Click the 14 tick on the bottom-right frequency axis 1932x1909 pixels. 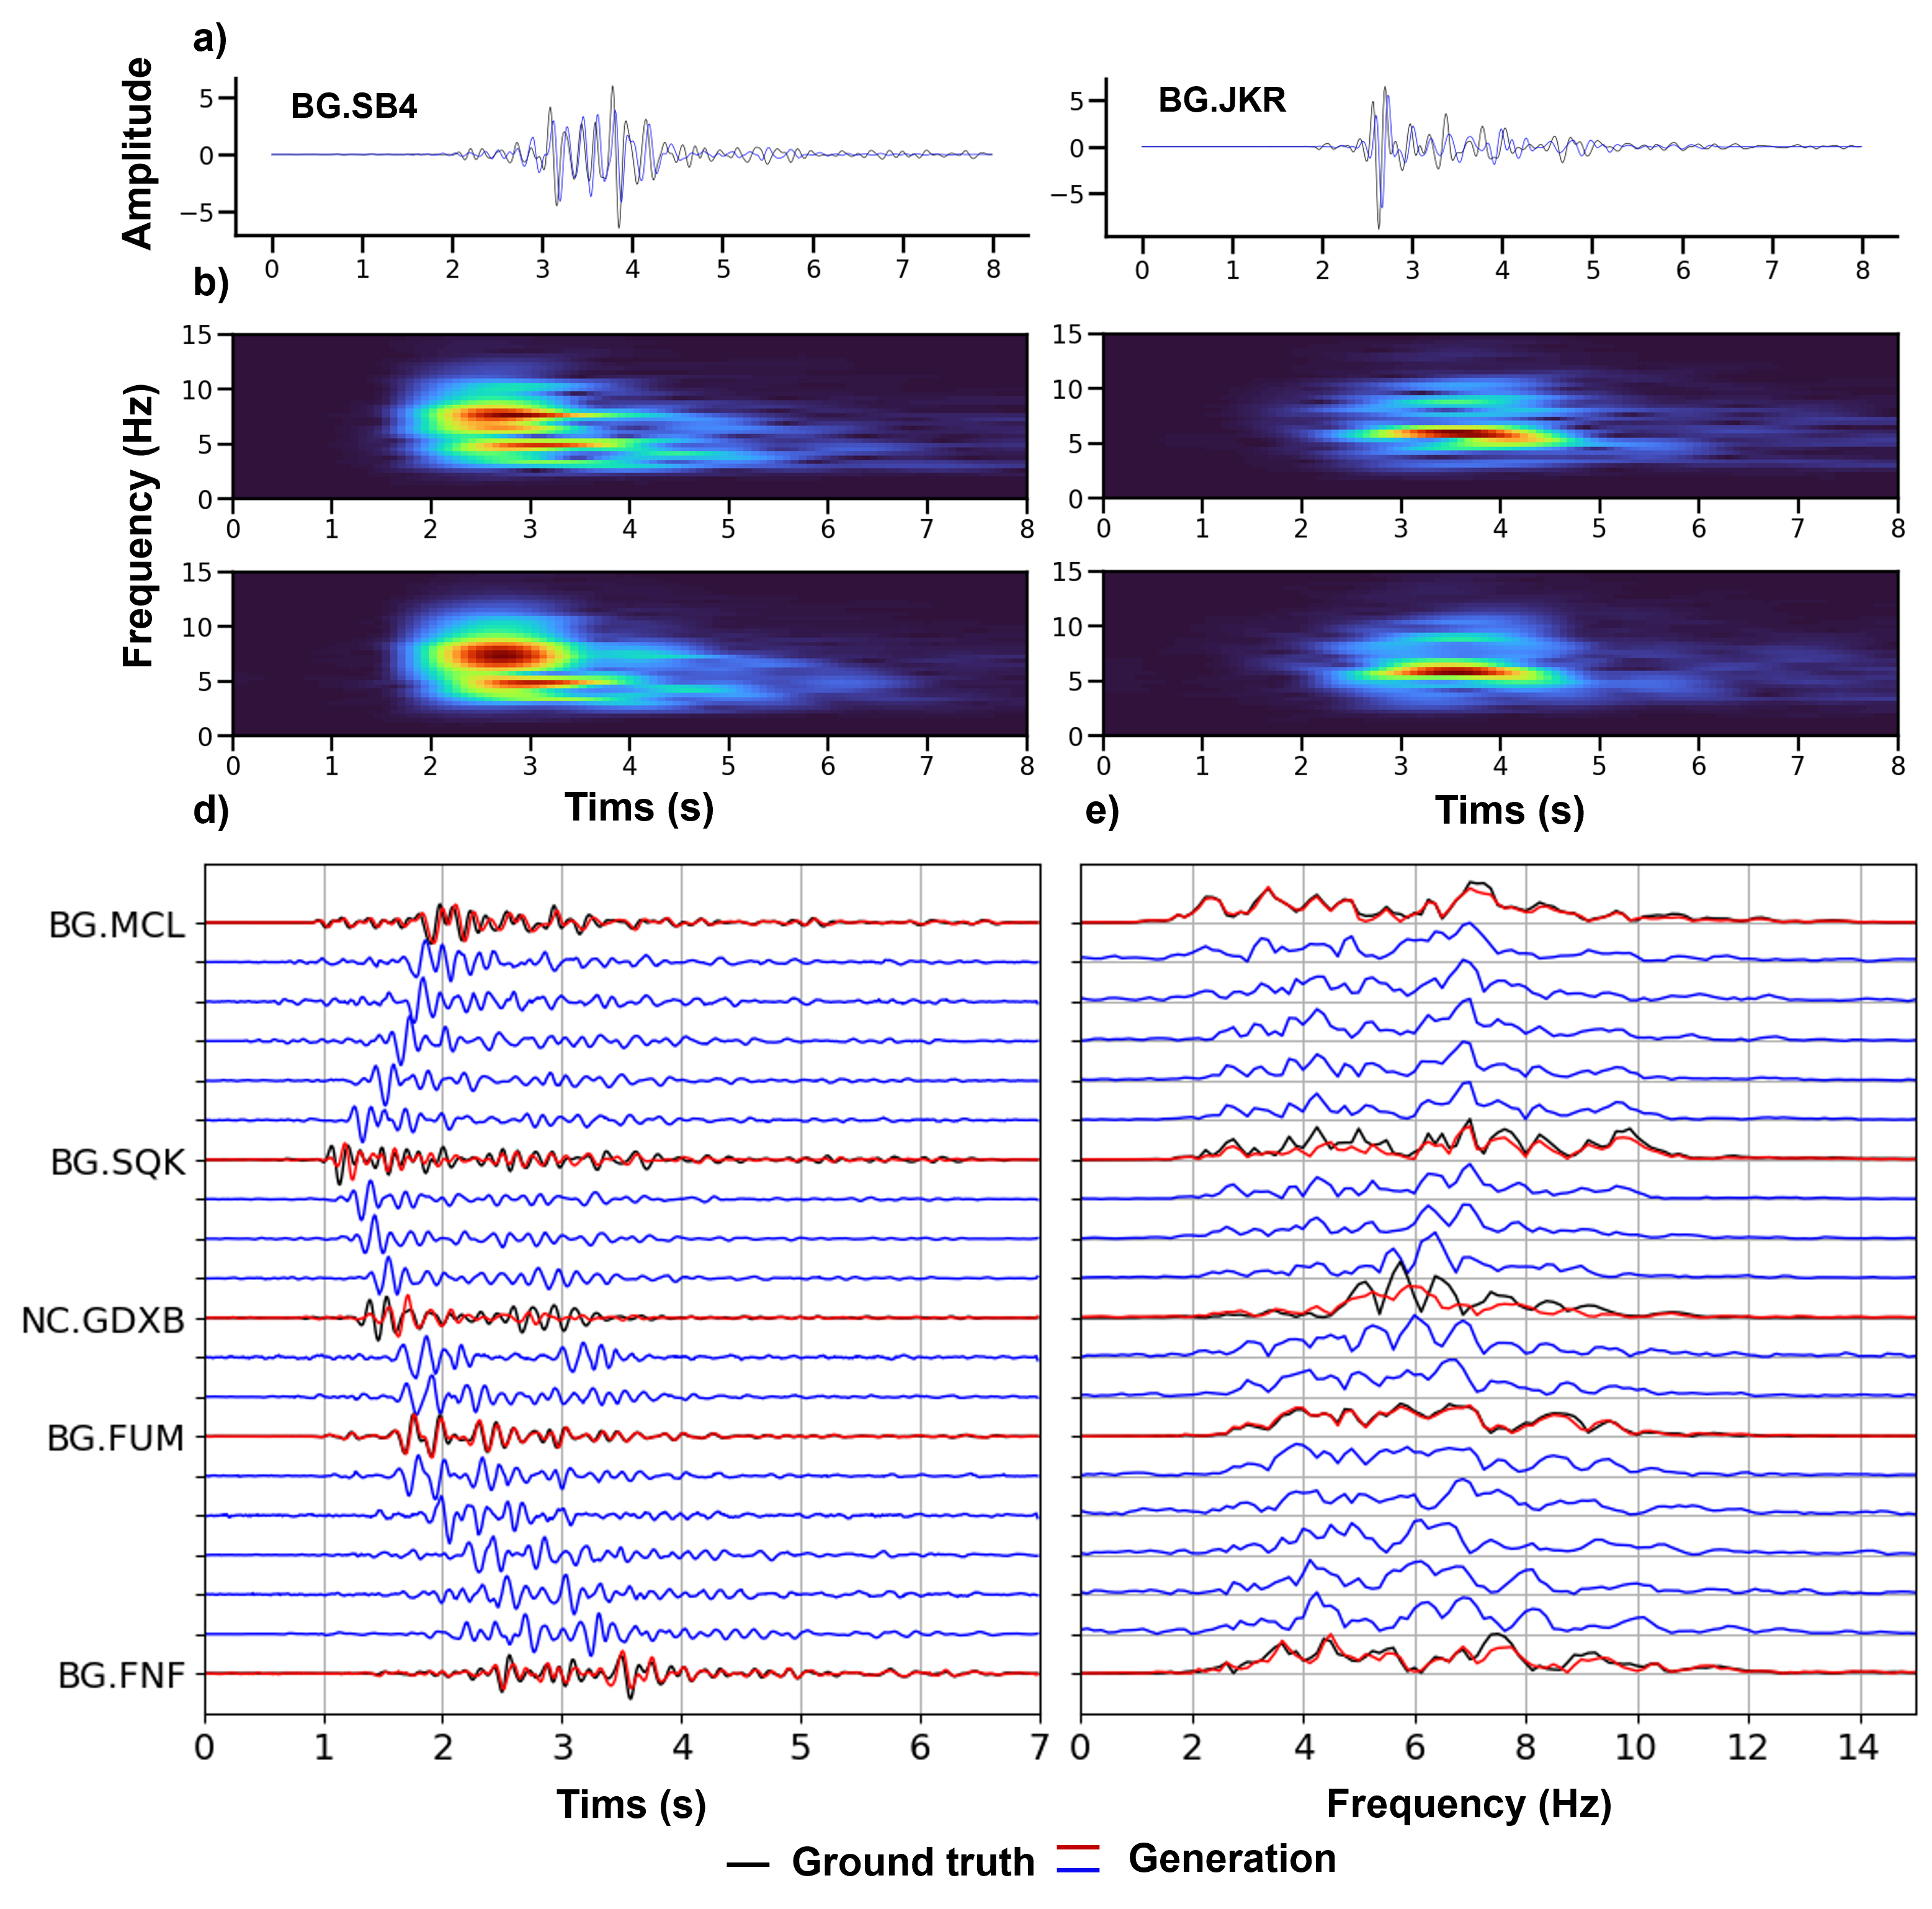[x=1858, y=1746]
